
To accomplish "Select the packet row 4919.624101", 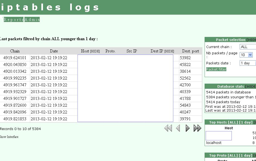I will click(x=15, y=58).
